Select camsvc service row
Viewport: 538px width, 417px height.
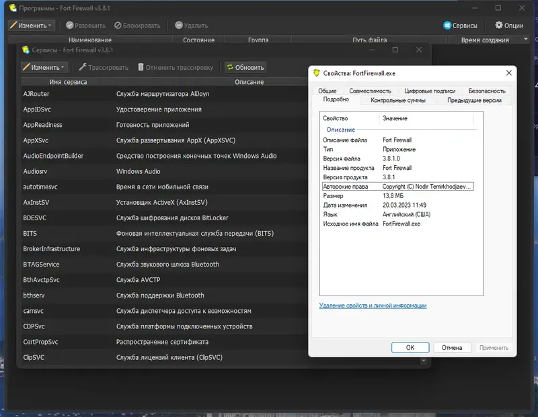[x=164, y=311]
